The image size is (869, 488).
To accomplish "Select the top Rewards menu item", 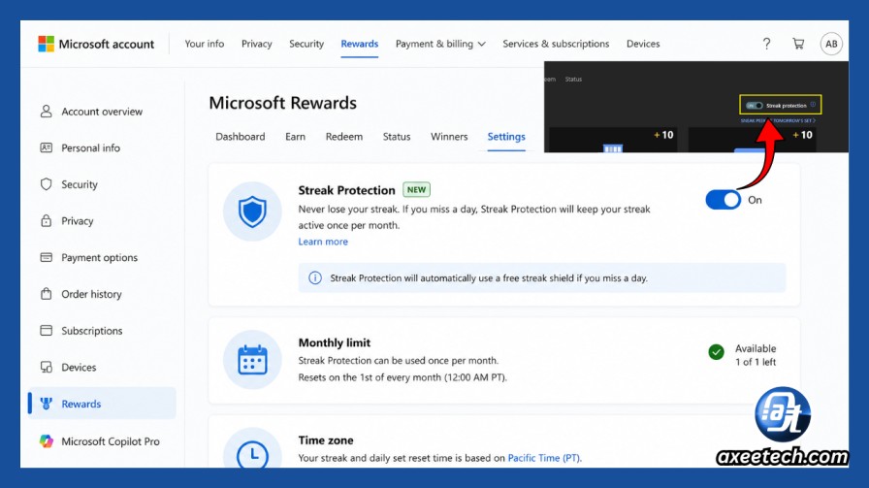I will (360, 44).
